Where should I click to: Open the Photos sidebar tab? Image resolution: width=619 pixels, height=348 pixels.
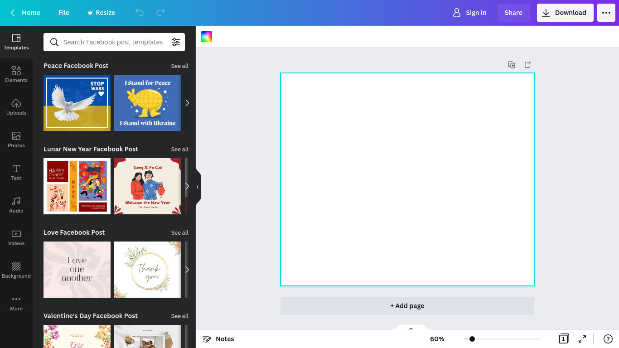(x=16, y=140)
